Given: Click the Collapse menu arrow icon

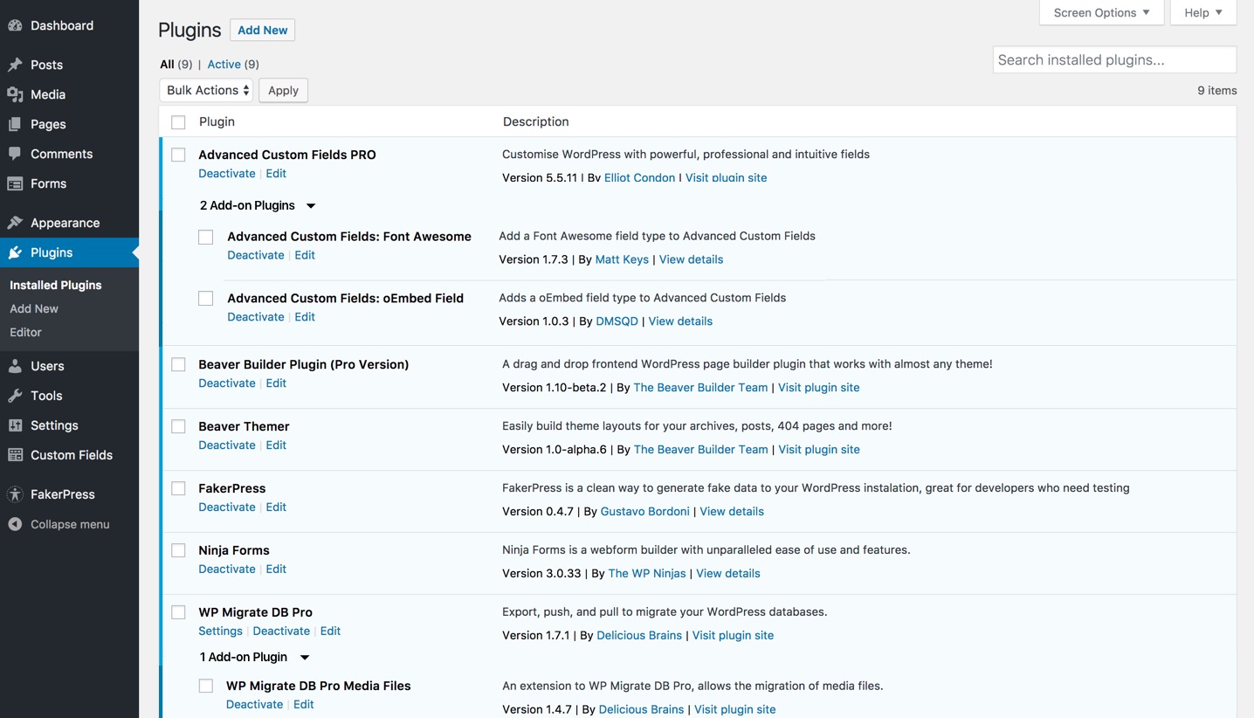Looking at the screenshot, I should [x=15, y=524].
